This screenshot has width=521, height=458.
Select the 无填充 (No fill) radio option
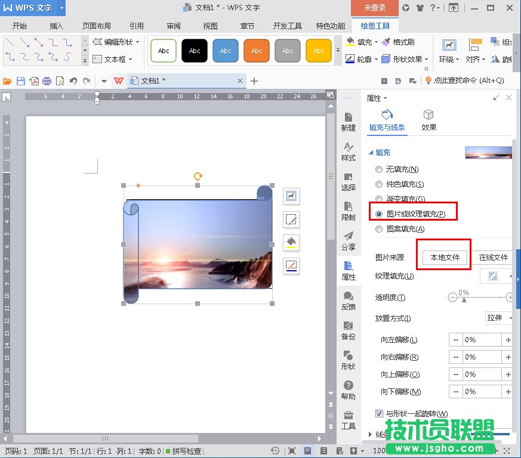coord(379,170)
